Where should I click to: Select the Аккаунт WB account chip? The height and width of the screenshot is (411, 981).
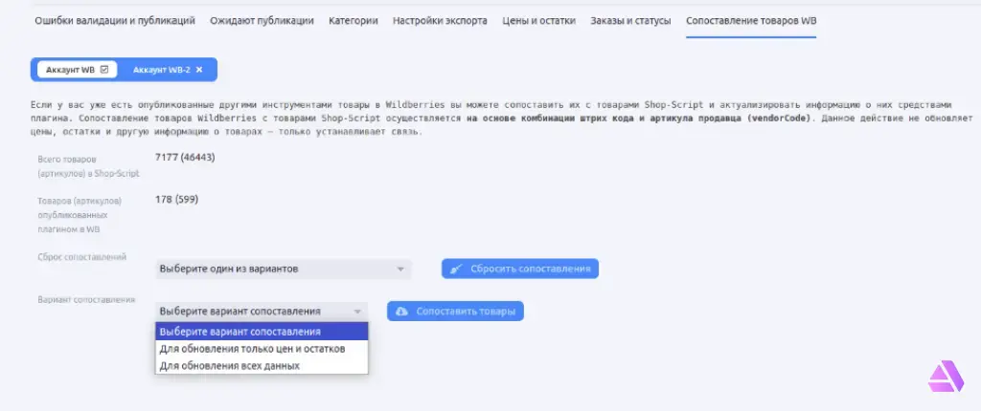(x=77, y=70)
